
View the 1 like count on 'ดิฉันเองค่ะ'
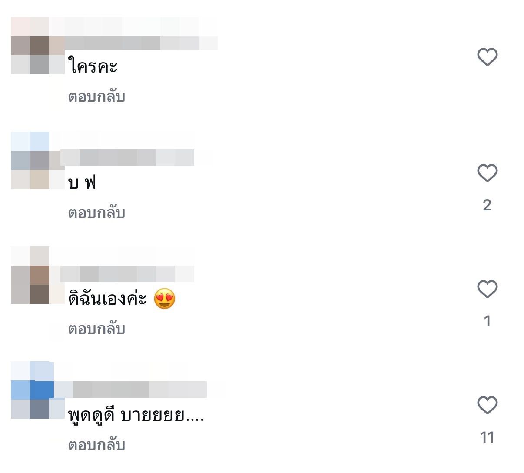click(487, 321)
